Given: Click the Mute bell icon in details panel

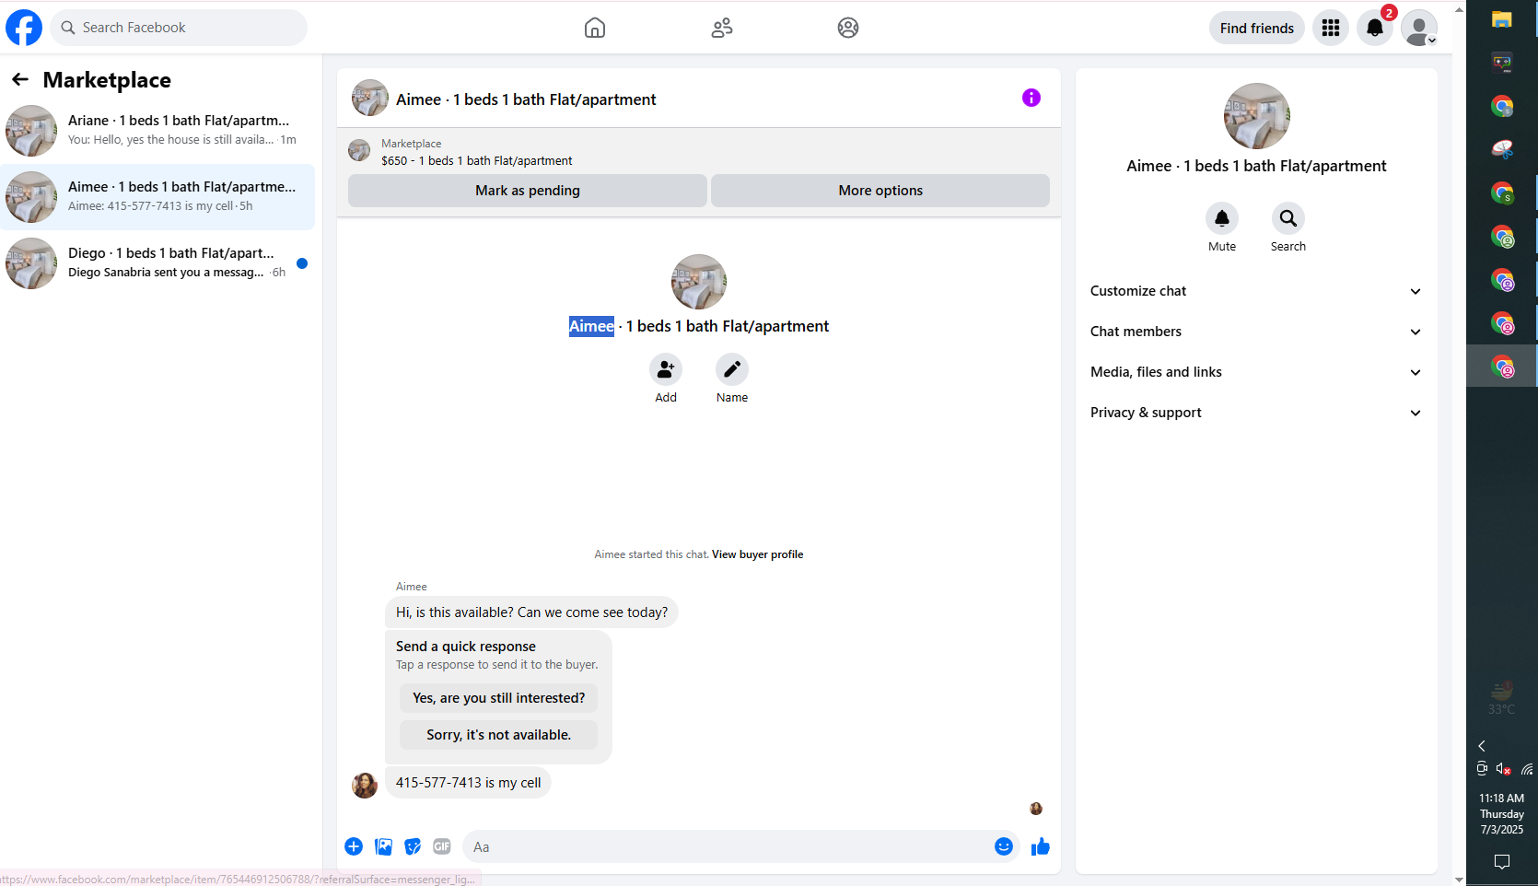Looking at the screenshot, I should [x=1222, y=218].
